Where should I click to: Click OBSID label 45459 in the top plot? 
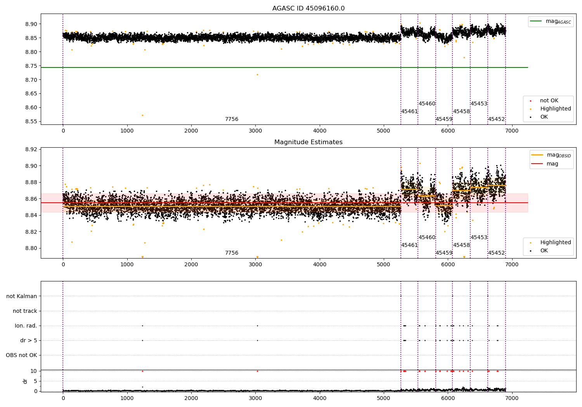coord(444,119)
